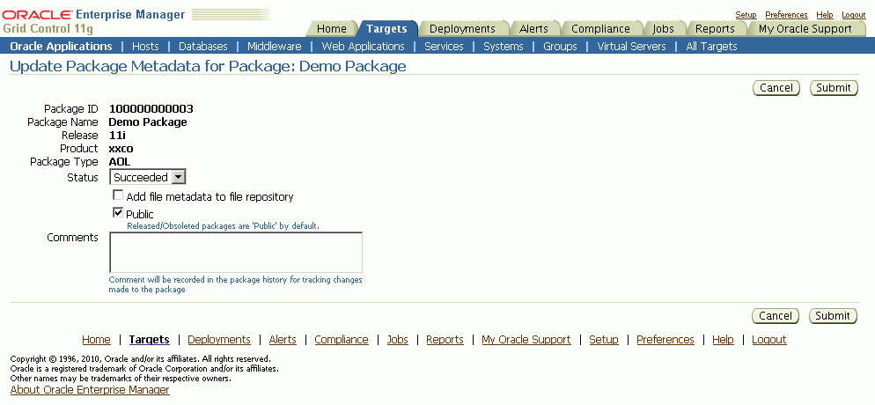Select Oracle Applications subtab
This screenshot has width=875, height=405.
click(x=61, y=47)
